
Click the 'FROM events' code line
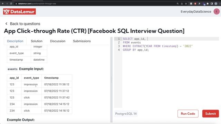point(132,42)
